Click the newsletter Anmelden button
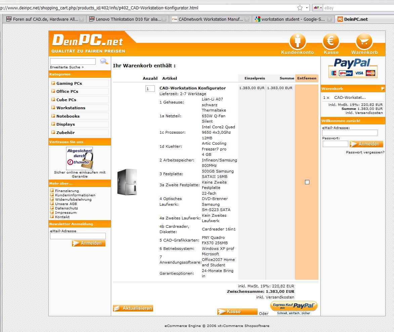This screenshot has height=332, width=394. [x=88, y=243]
